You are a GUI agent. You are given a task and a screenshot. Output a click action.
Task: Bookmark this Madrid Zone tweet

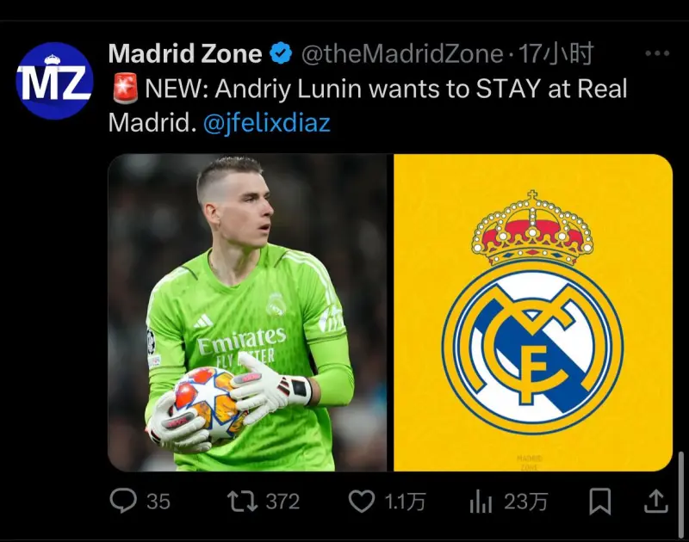tap(599, 502)
